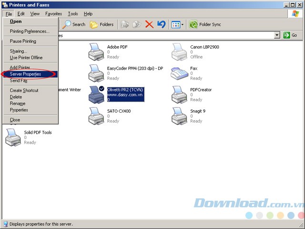Select the Fax device icon
305x229 pixels.
click(179, 73)
